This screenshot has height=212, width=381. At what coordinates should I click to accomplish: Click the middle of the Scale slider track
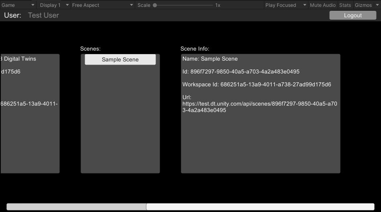coord(184,5)
